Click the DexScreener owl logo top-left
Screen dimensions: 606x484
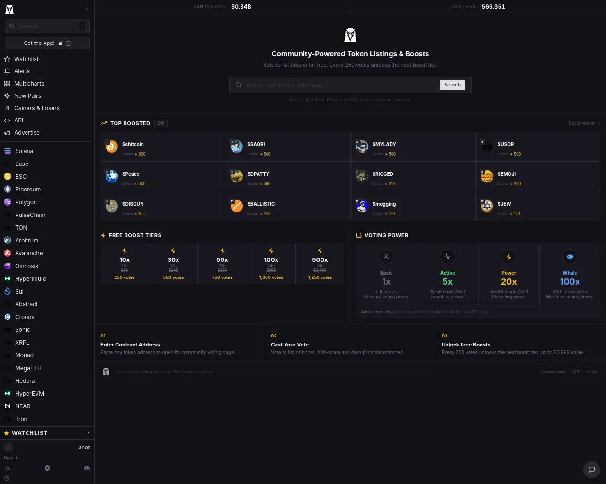click(x=9, y=9)
